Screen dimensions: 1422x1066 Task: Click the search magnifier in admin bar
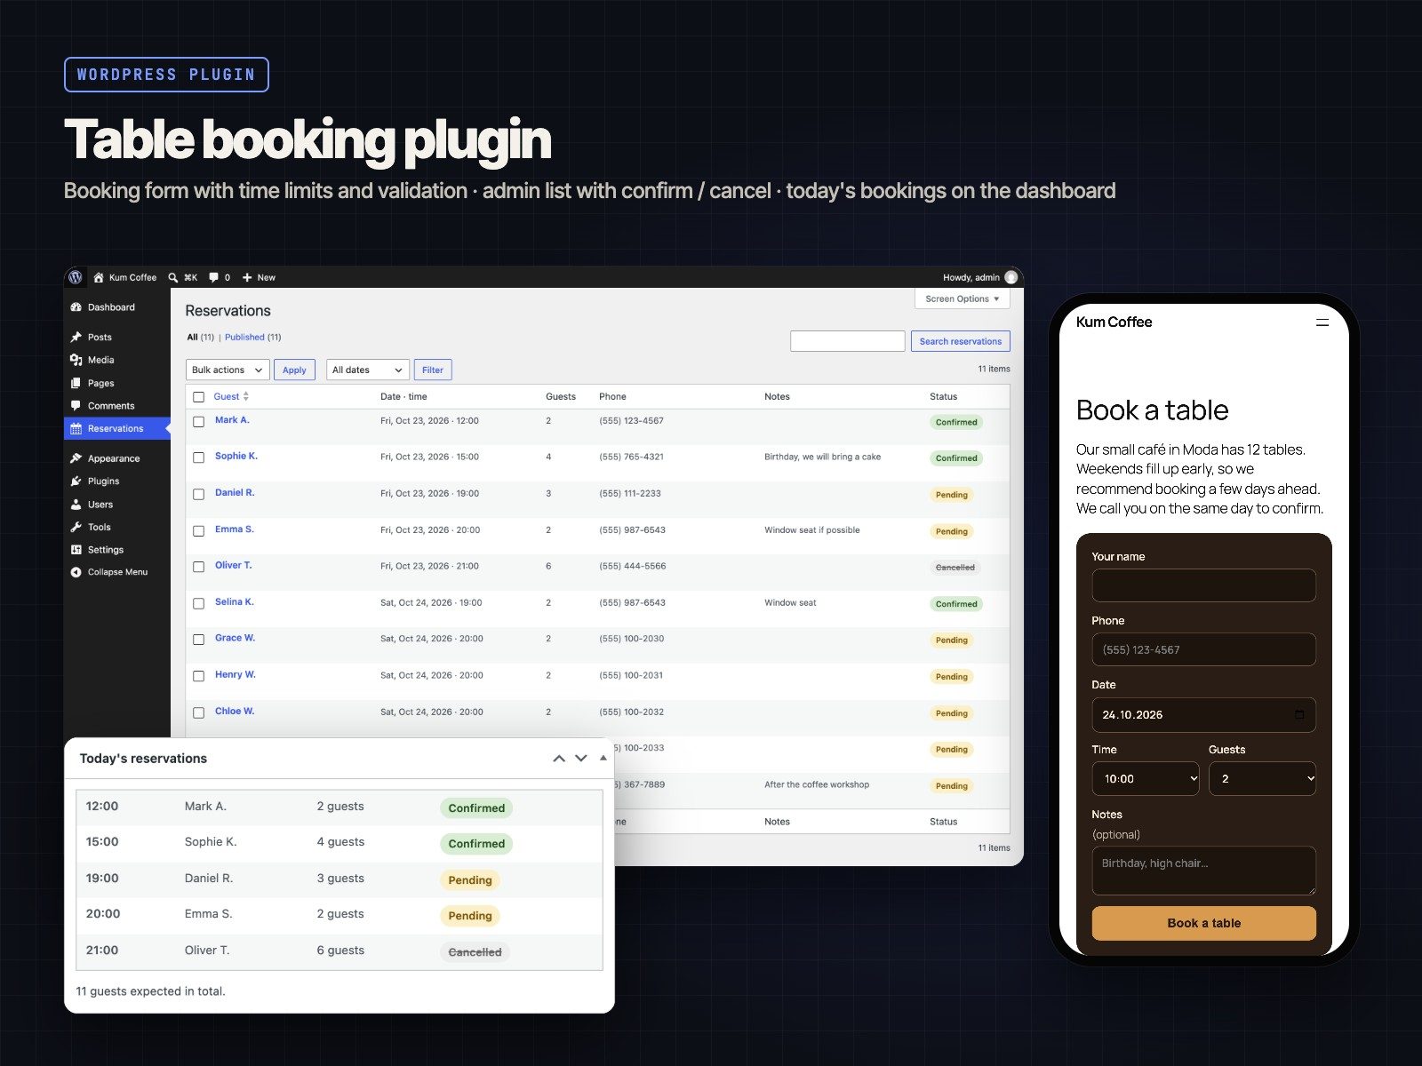point(173,277)
